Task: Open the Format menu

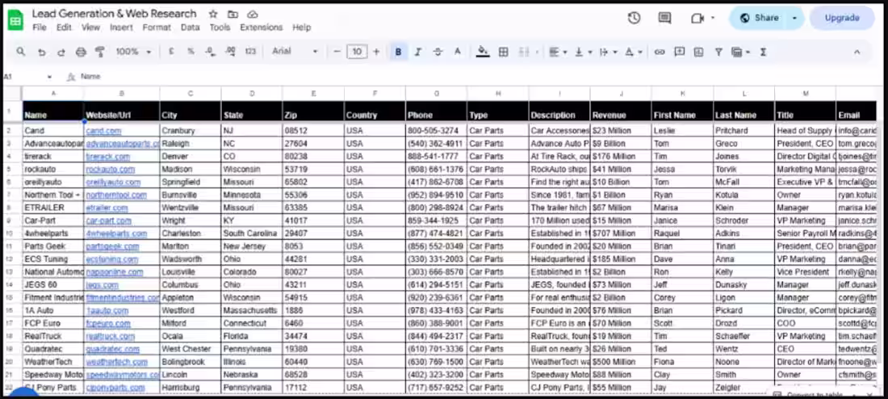Action: click(157, 27)
